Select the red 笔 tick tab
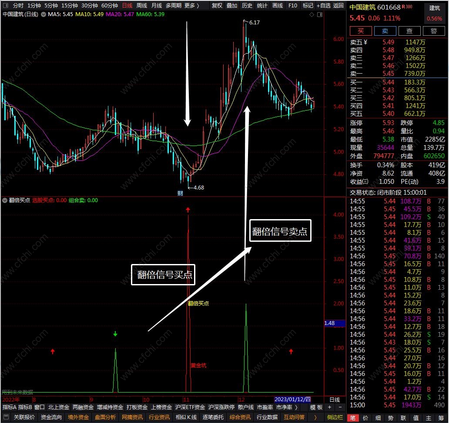 pos(353,418)
